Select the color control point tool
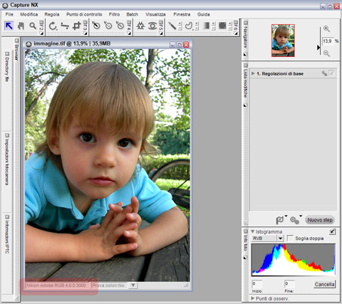This screenshot has height=304, width=342. click(140, 26)
